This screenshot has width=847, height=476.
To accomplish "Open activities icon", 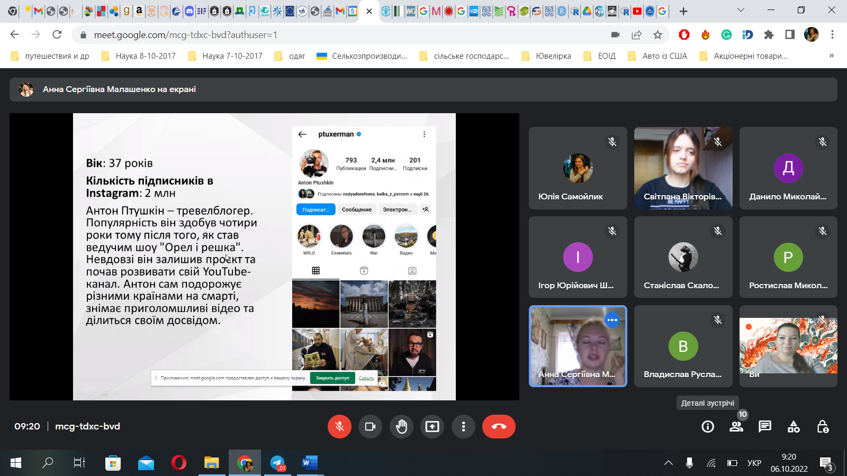I will (x=794, y=427).
